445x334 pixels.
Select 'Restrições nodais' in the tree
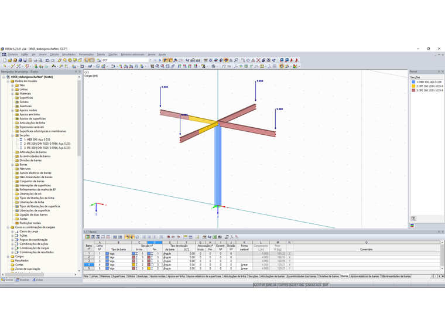pos(30,223)
